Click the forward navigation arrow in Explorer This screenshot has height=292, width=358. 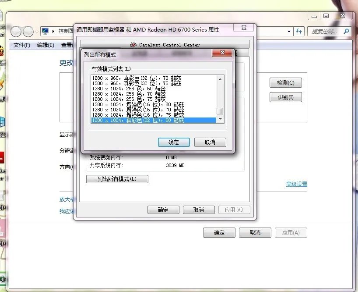point(28,32)
